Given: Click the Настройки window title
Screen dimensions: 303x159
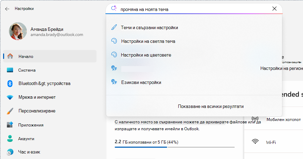Looking at the screenshot, I should tap(24, 9).
